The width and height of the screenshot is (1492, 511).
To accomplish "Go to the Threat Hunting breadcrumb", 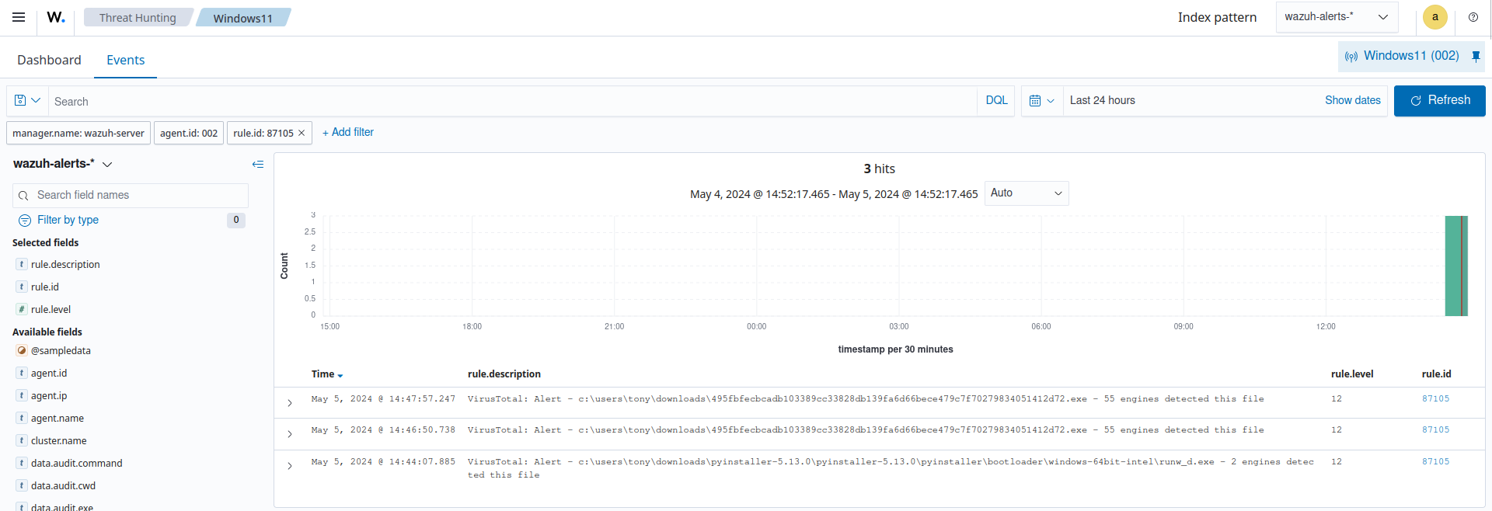I will (x=138, y=18).
